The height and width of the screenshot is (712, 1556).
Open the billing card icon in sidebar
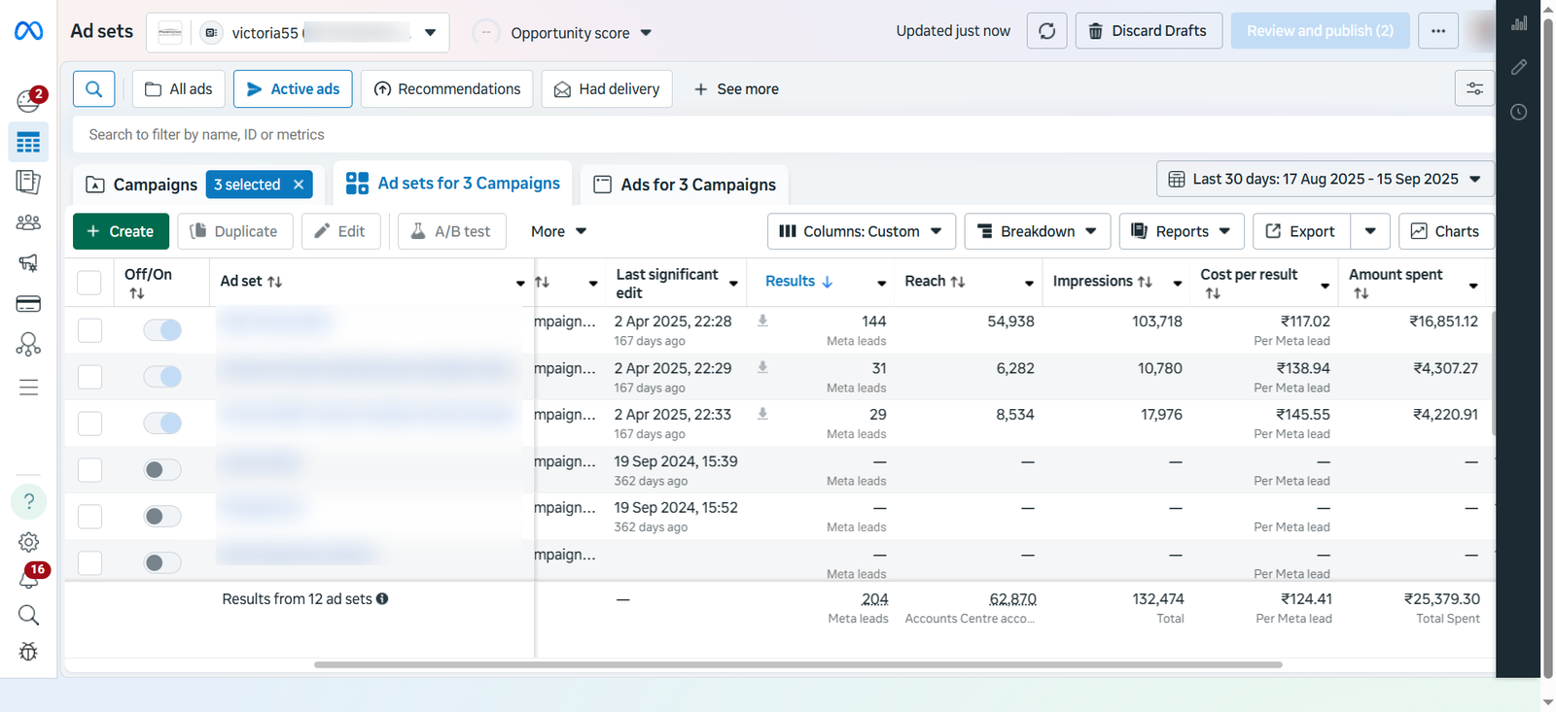coord(28,304)
